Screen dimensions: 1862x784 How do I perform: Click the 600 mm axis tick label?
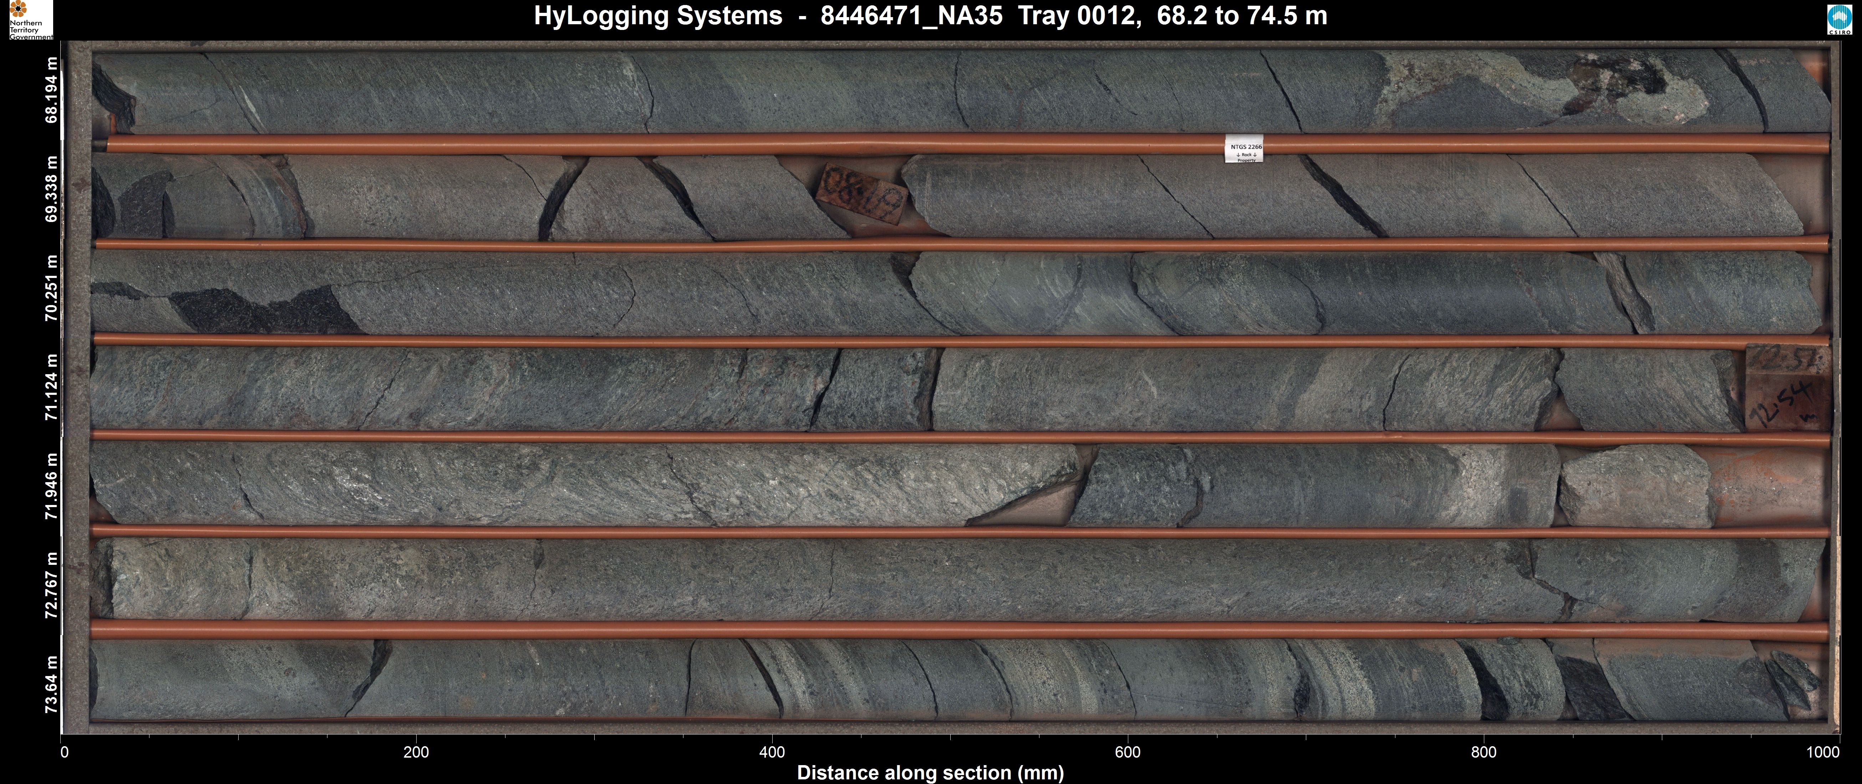(1128, 753)
